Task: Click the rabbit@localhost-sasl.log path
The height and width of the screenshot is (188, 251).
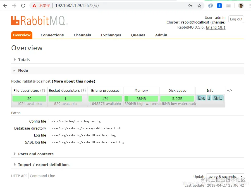Action: pos(88,142)
